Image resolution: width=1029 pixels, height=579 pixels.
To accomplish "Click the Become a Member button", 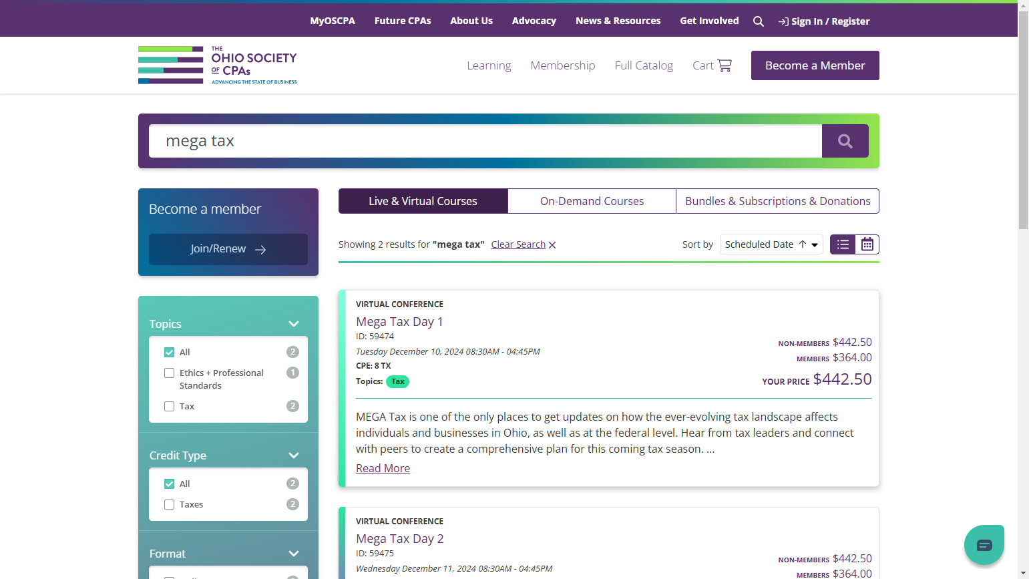I will tap(815, 65).
